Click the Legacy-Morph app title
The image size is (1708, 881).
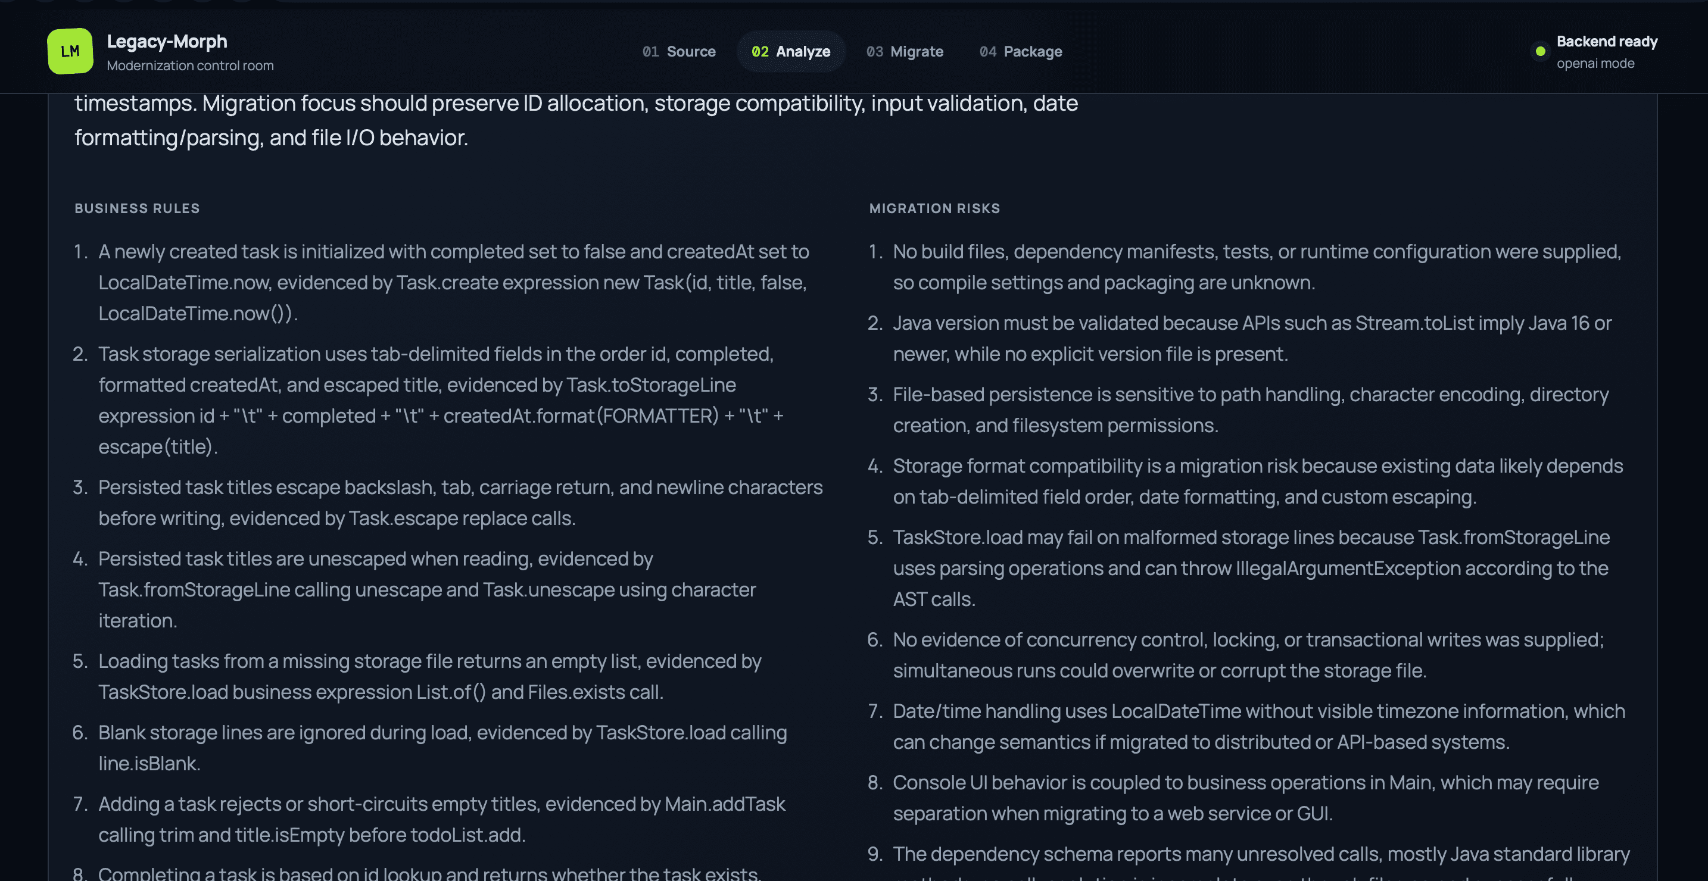[x=167, y=41]
